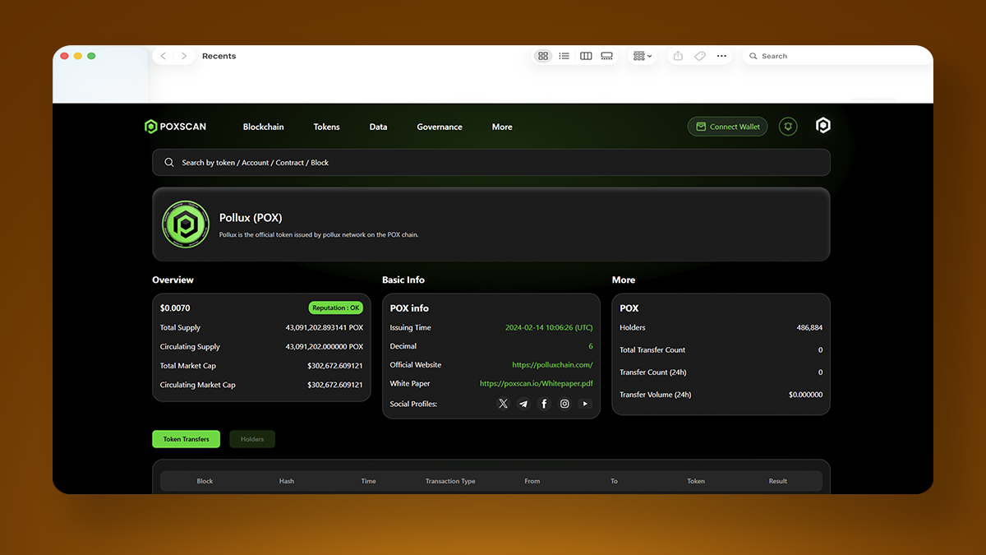Click the magnifier icon in the Poxscan search bar

tap(169, 162)
